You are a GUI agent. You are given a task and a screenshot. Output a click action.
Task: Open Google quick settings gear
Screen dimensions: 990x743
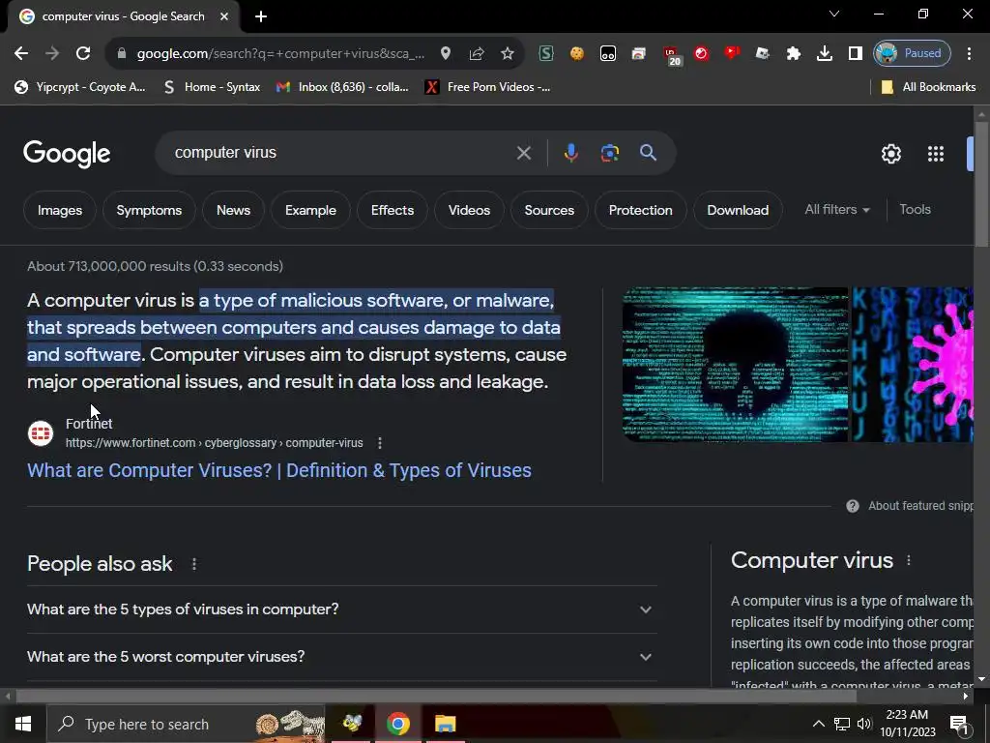click(890, 154)
